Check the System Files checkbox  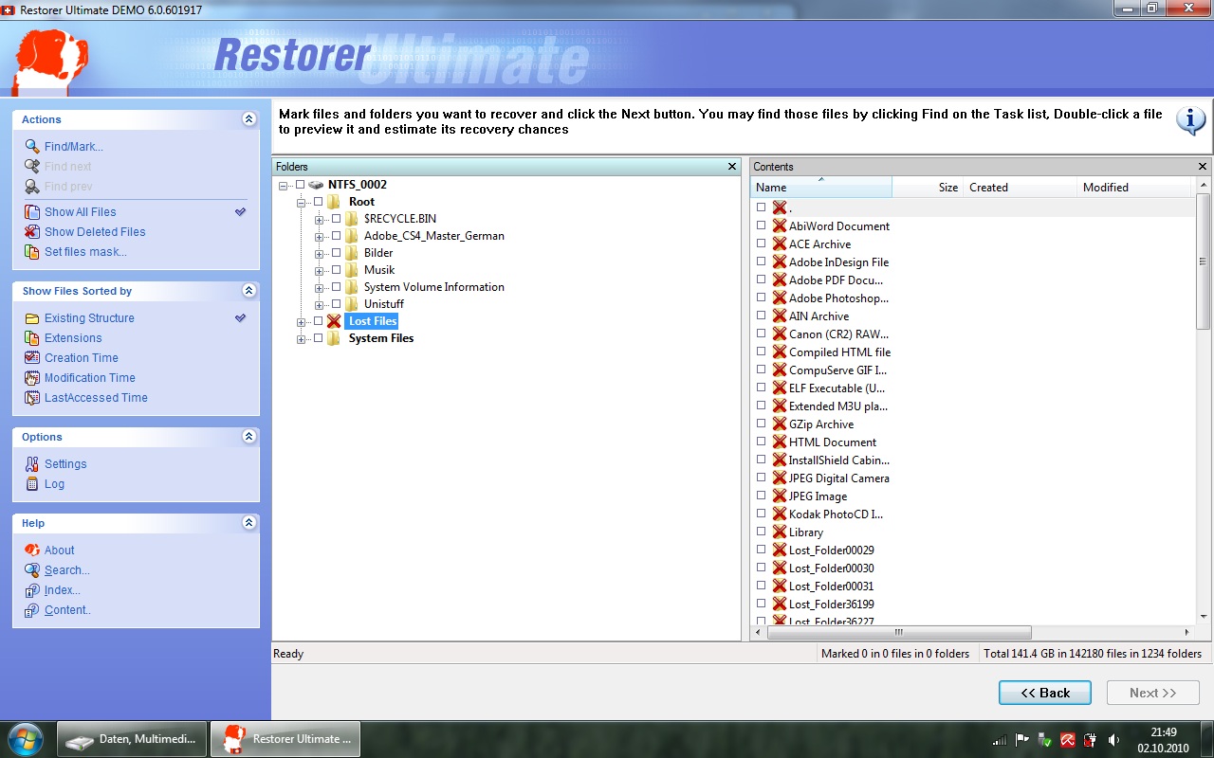(318, 338)
